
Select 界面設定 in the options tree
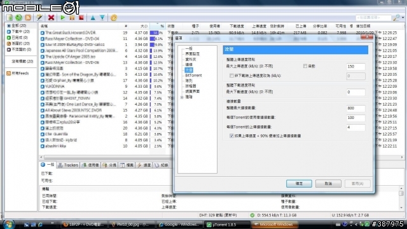tap(192, 54)
